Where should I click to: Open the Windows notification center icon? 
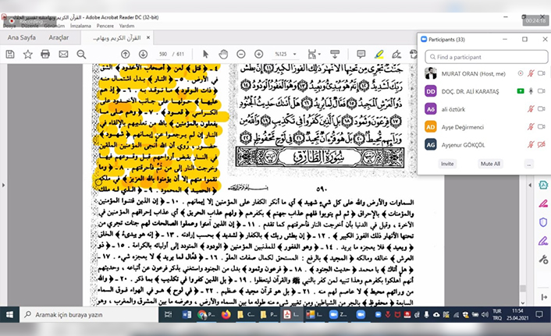[x=539, y=315]
